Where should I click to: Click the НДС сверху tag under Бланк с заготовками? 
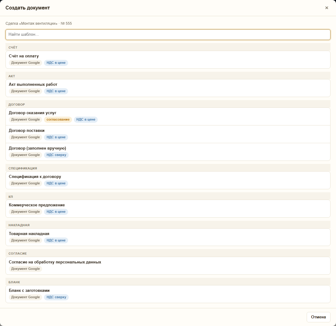pos(57,297)
